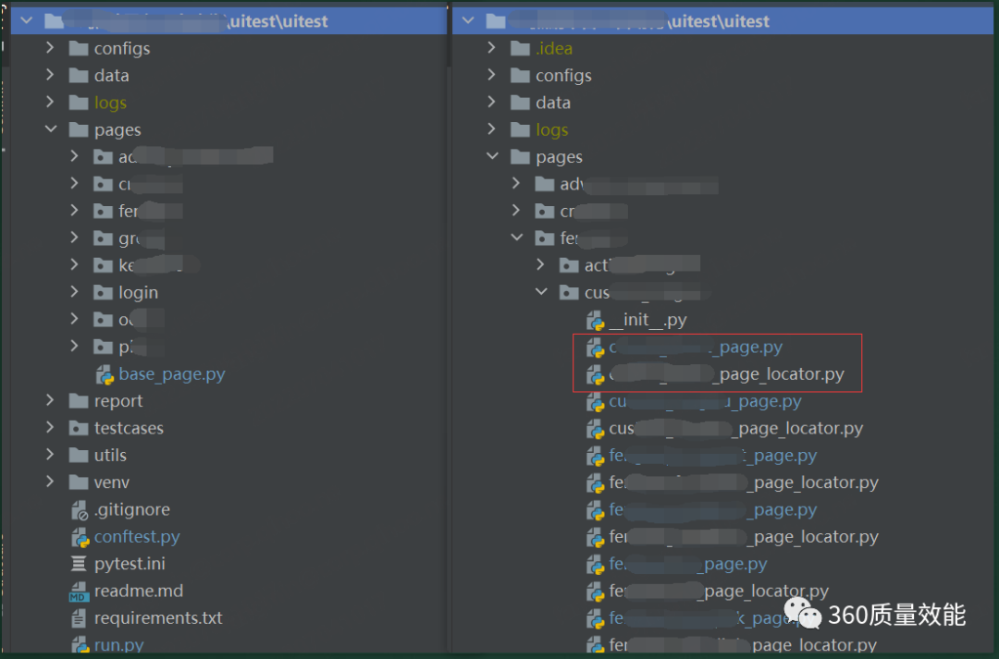The width and height of the screenshot is (999, 659).
Task: Collapse the uitest root in right tree
Action: pos(468,21)
